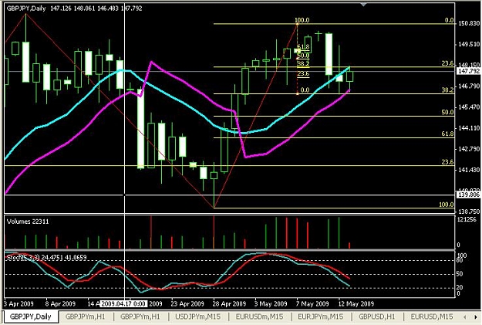Click the Fibonacci 61.8 label at right edge

point(447,134)
